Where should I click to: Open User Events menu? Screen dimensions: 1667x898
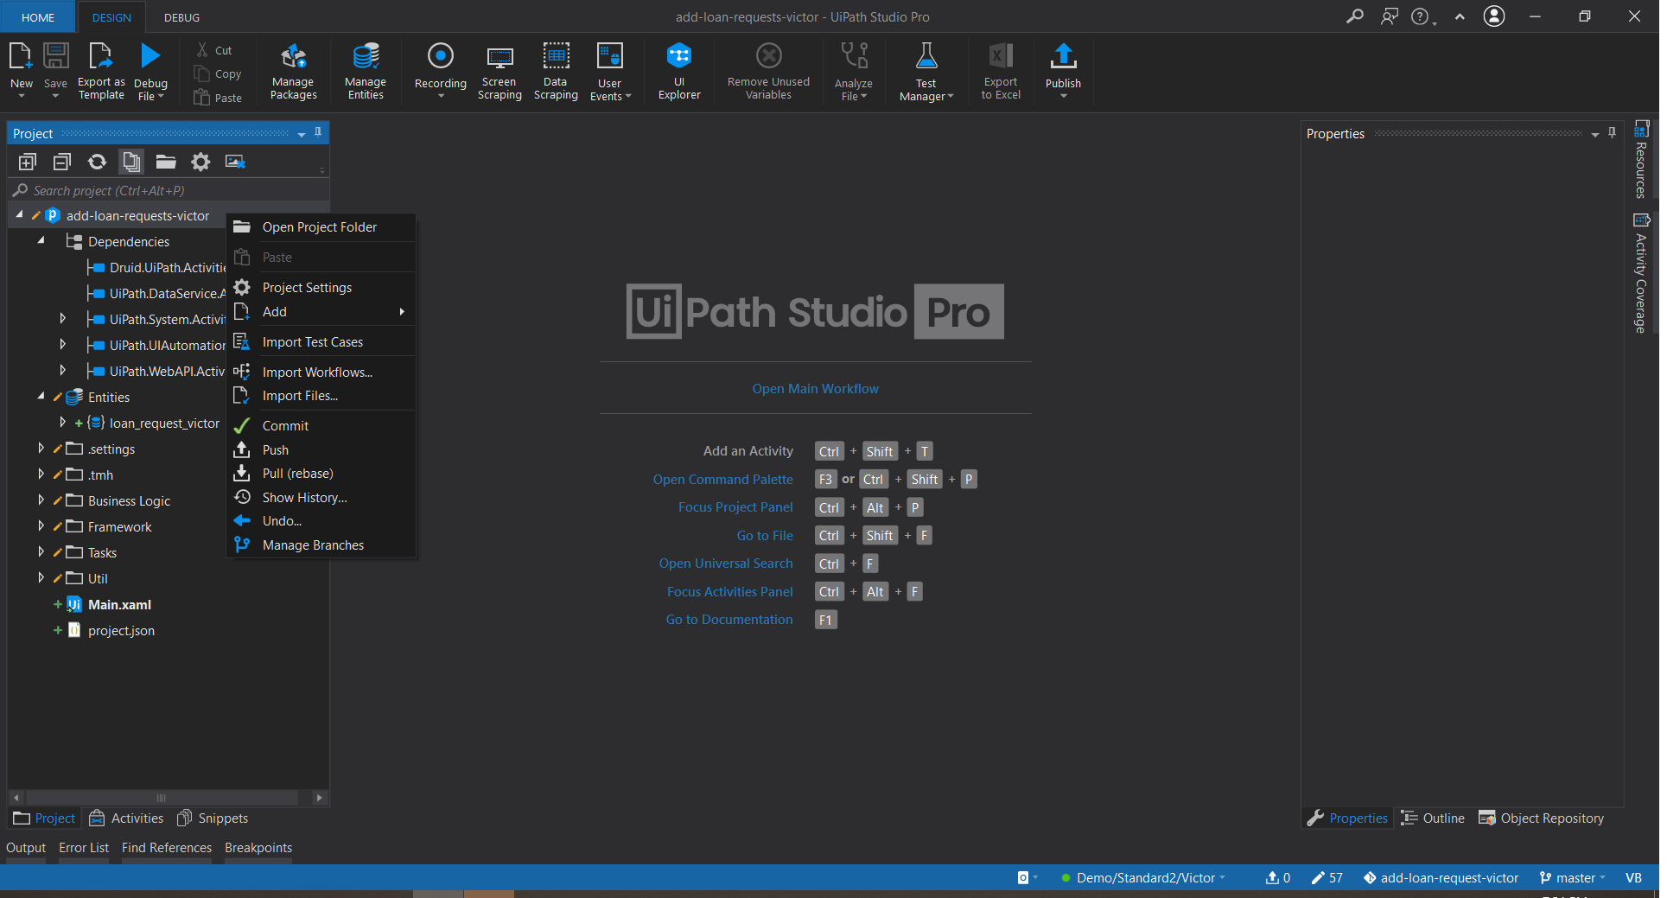click(x=610, y=72)
